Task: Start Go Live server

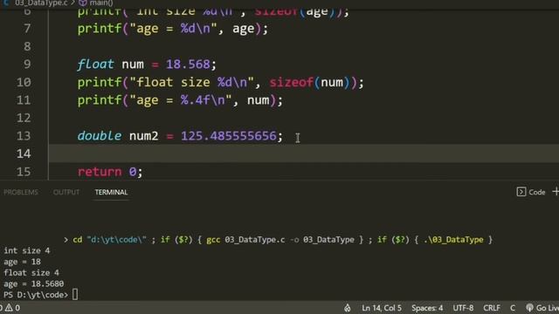Action: click(542, 308)
